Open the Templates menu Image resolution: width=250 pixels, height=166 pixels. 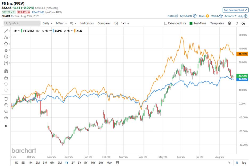click(217, 23)
